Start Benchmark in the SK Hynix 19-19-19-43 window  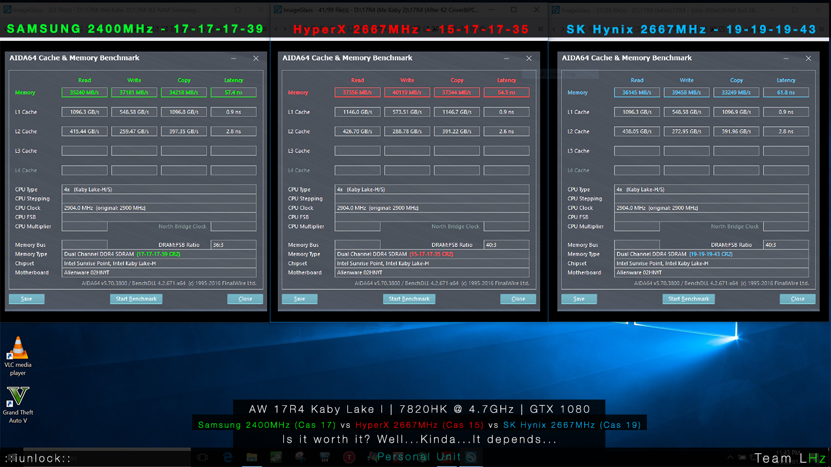click(688, 299)
